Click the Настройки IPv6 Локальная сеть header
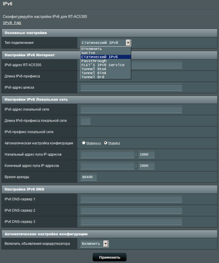Screen dimensions: 219x263 click(109, 100)
